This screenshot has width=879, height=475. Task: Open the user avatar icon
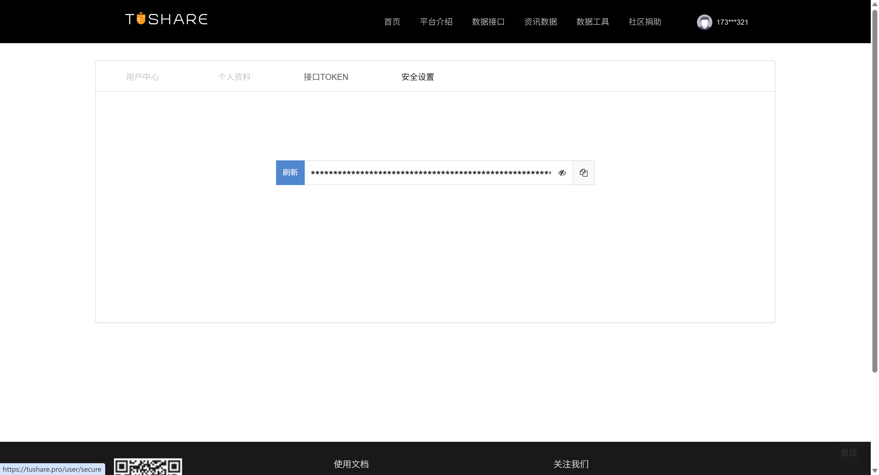pyautogui.click(x=704, y=22)
